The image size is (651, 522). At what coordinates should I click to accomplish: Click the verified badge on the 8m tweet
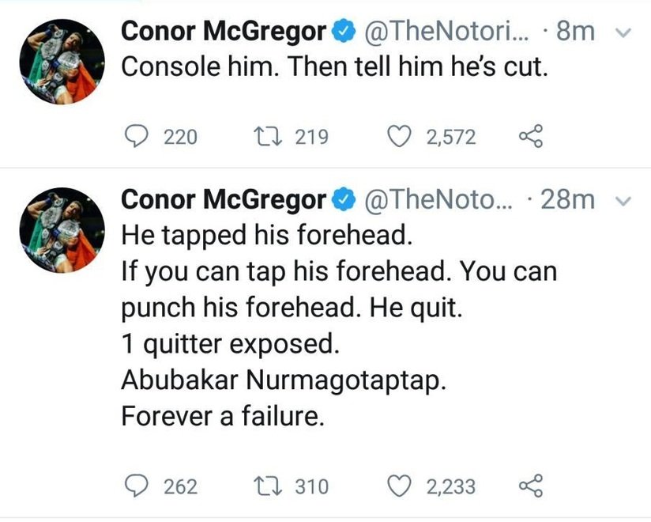[342, 32]
